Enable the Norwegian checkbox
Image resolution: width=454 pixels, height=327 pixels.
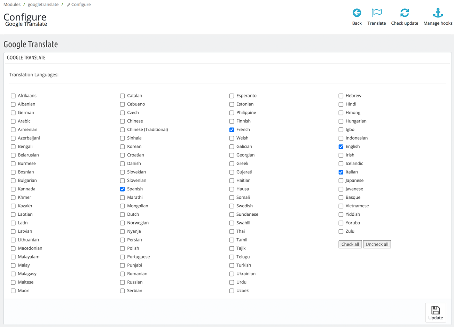pyautogui.click(x=123, y=223)
